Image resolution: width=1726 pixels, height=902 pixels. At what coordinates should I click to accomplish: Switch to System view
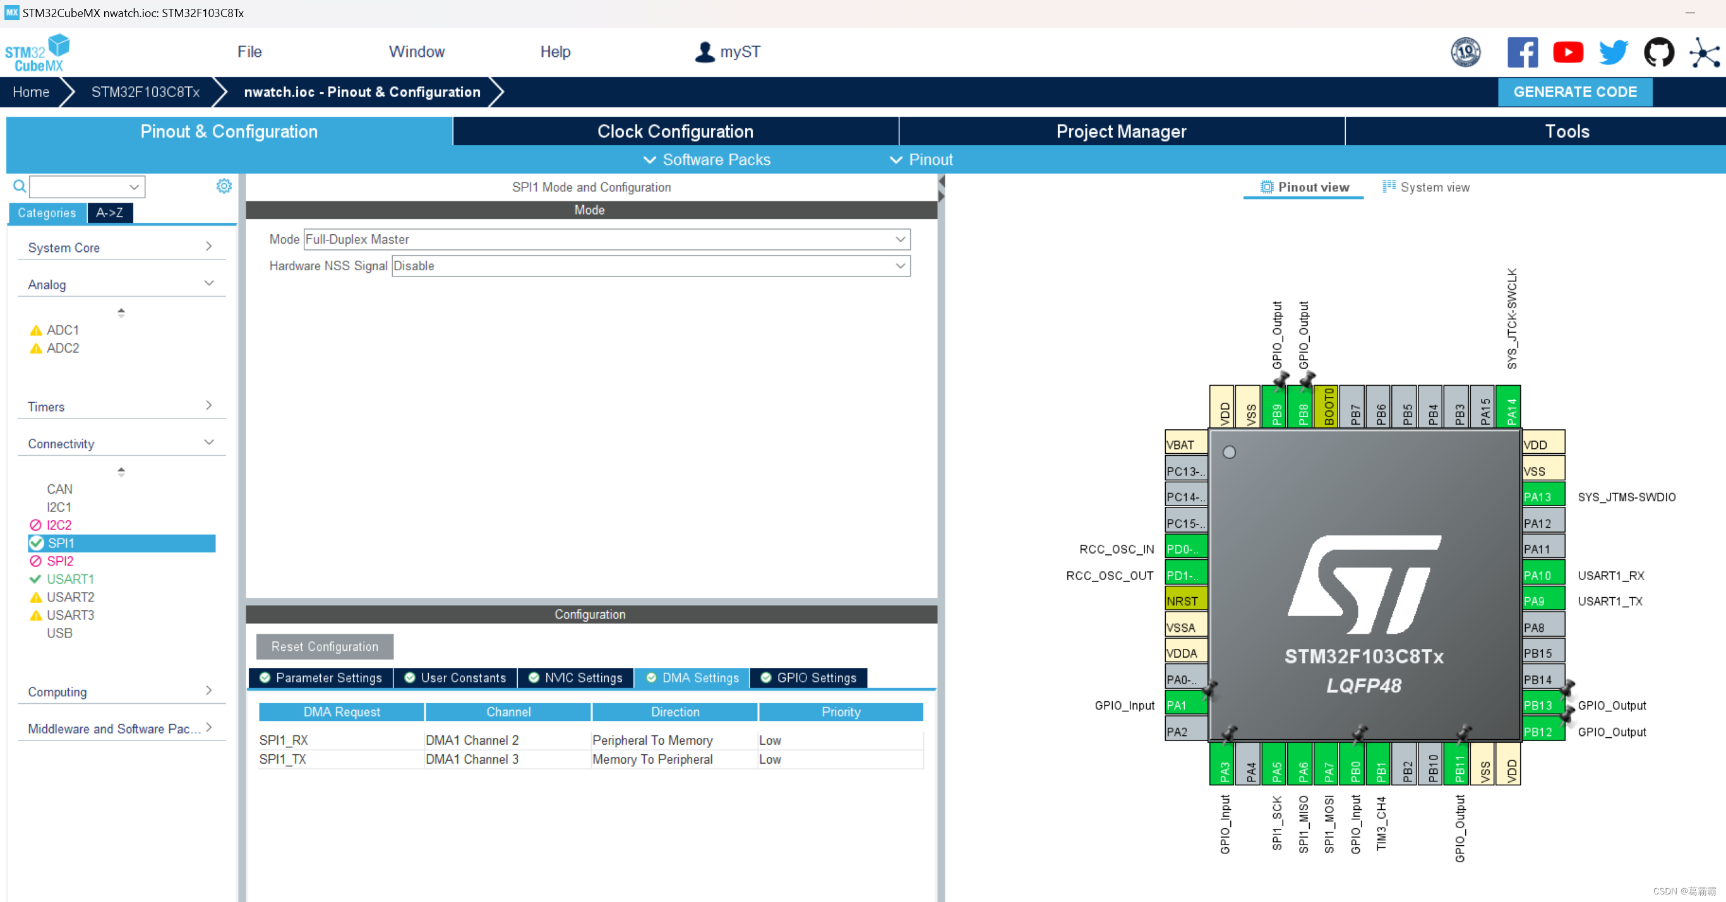(x=1426, y=187)
